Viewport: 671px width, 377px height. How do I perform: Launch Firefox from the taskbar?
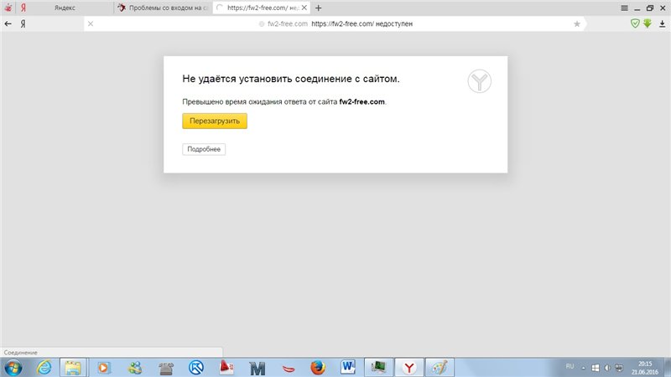click(x=318, y=368)
